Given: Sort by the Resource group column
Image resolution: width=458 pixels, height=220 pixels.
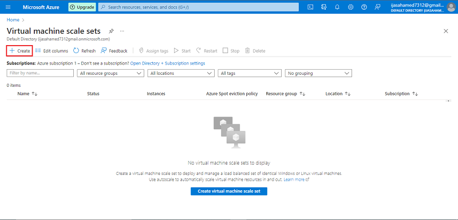Looking at the screenshot, I should tap(285, 94).
